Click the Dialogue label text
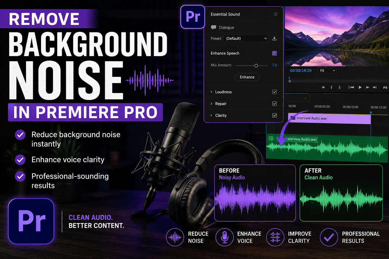389x259 pixels. tap(226, 28)
